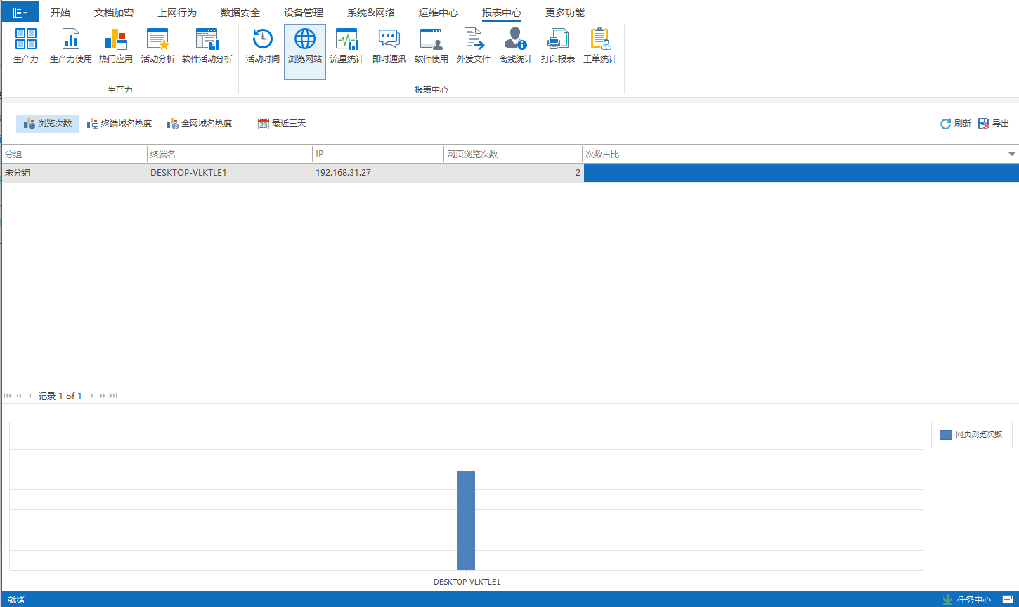Screen dimensions: 1019x607
Task: Click the 网页浏览次数 legend color swatch
Action: pos(945,435)
